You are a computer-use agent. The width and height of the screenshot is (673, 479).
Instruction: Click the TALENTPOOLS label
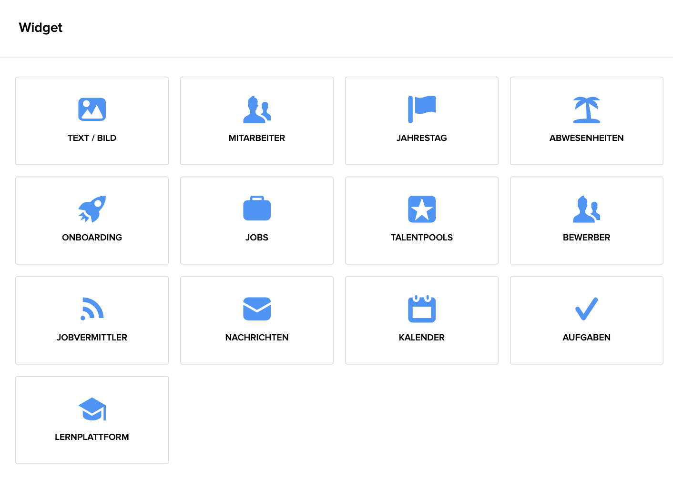(x=422, y=238)
